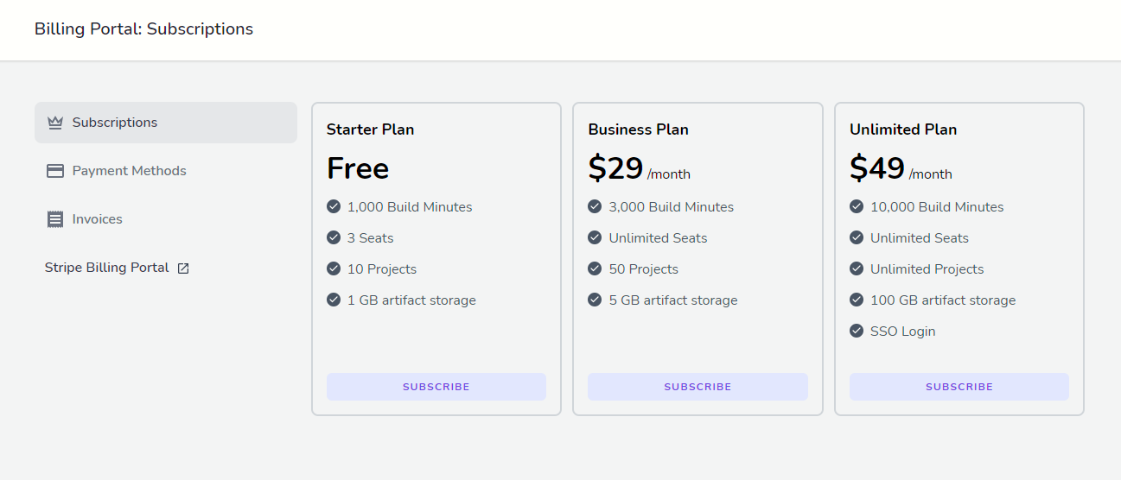
Task: Subscribe to the Starter Plan
Action: 436,387
